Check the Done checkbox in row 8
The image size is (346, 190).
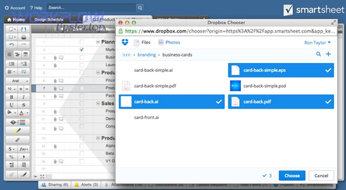point(82,96)
